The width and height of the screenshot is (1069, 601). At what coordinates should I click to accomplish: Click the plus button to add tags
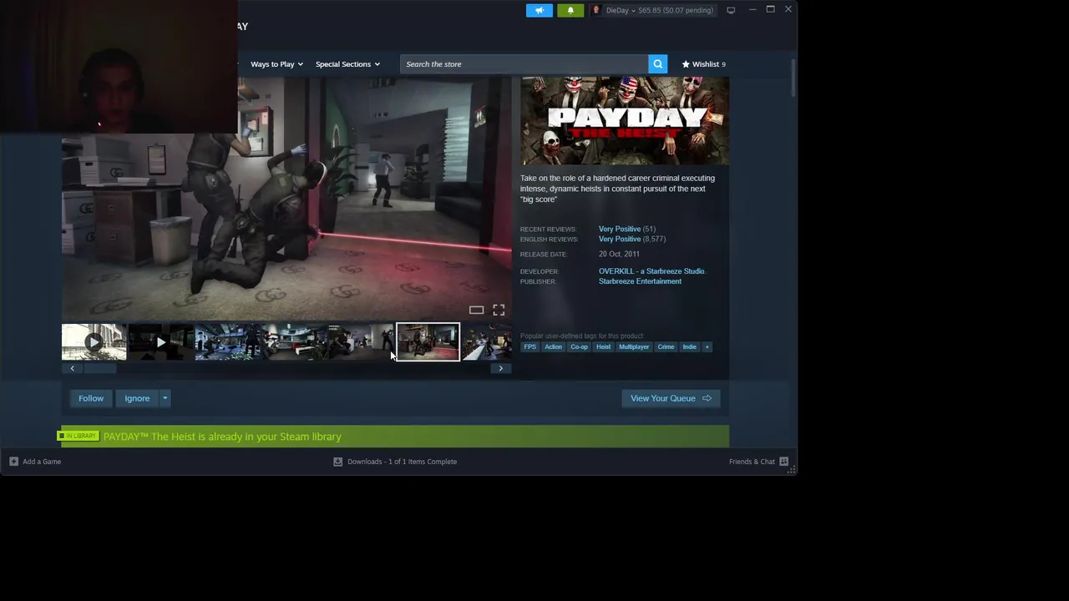click(707, 347)
